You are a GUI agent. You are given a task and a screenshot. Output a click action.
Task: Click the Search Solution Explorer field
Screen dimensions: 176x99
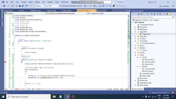pyautogui.click(x=152, y=17)
